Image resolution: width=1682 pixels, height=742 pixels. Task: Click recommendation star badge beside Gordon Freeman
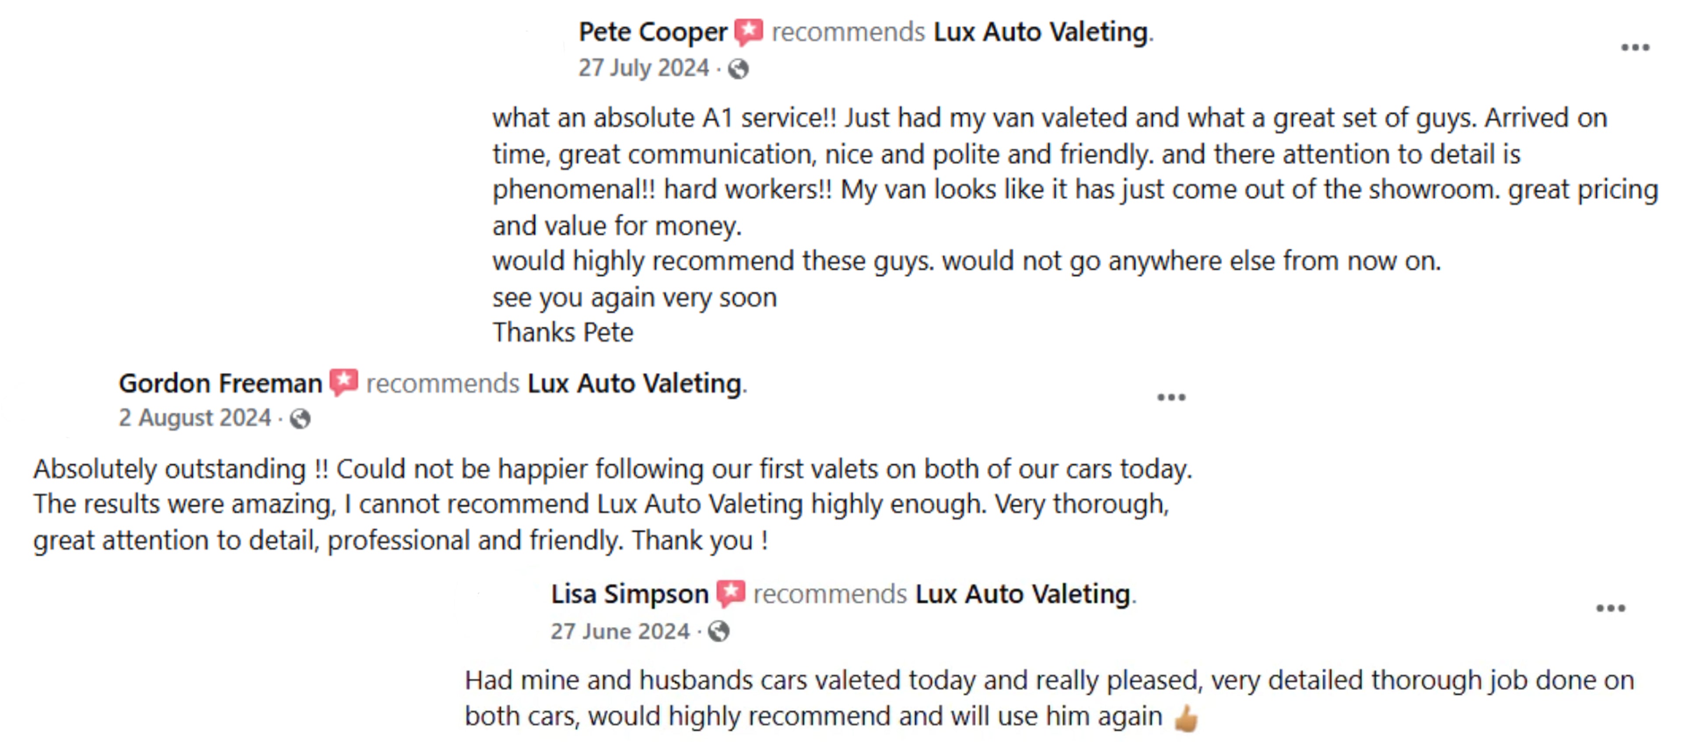pos(343,383)
